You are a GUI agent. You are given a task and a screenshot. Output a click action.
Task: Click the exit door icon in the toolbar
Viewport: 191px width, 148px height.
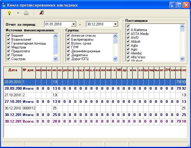click(x=41, y=13)
